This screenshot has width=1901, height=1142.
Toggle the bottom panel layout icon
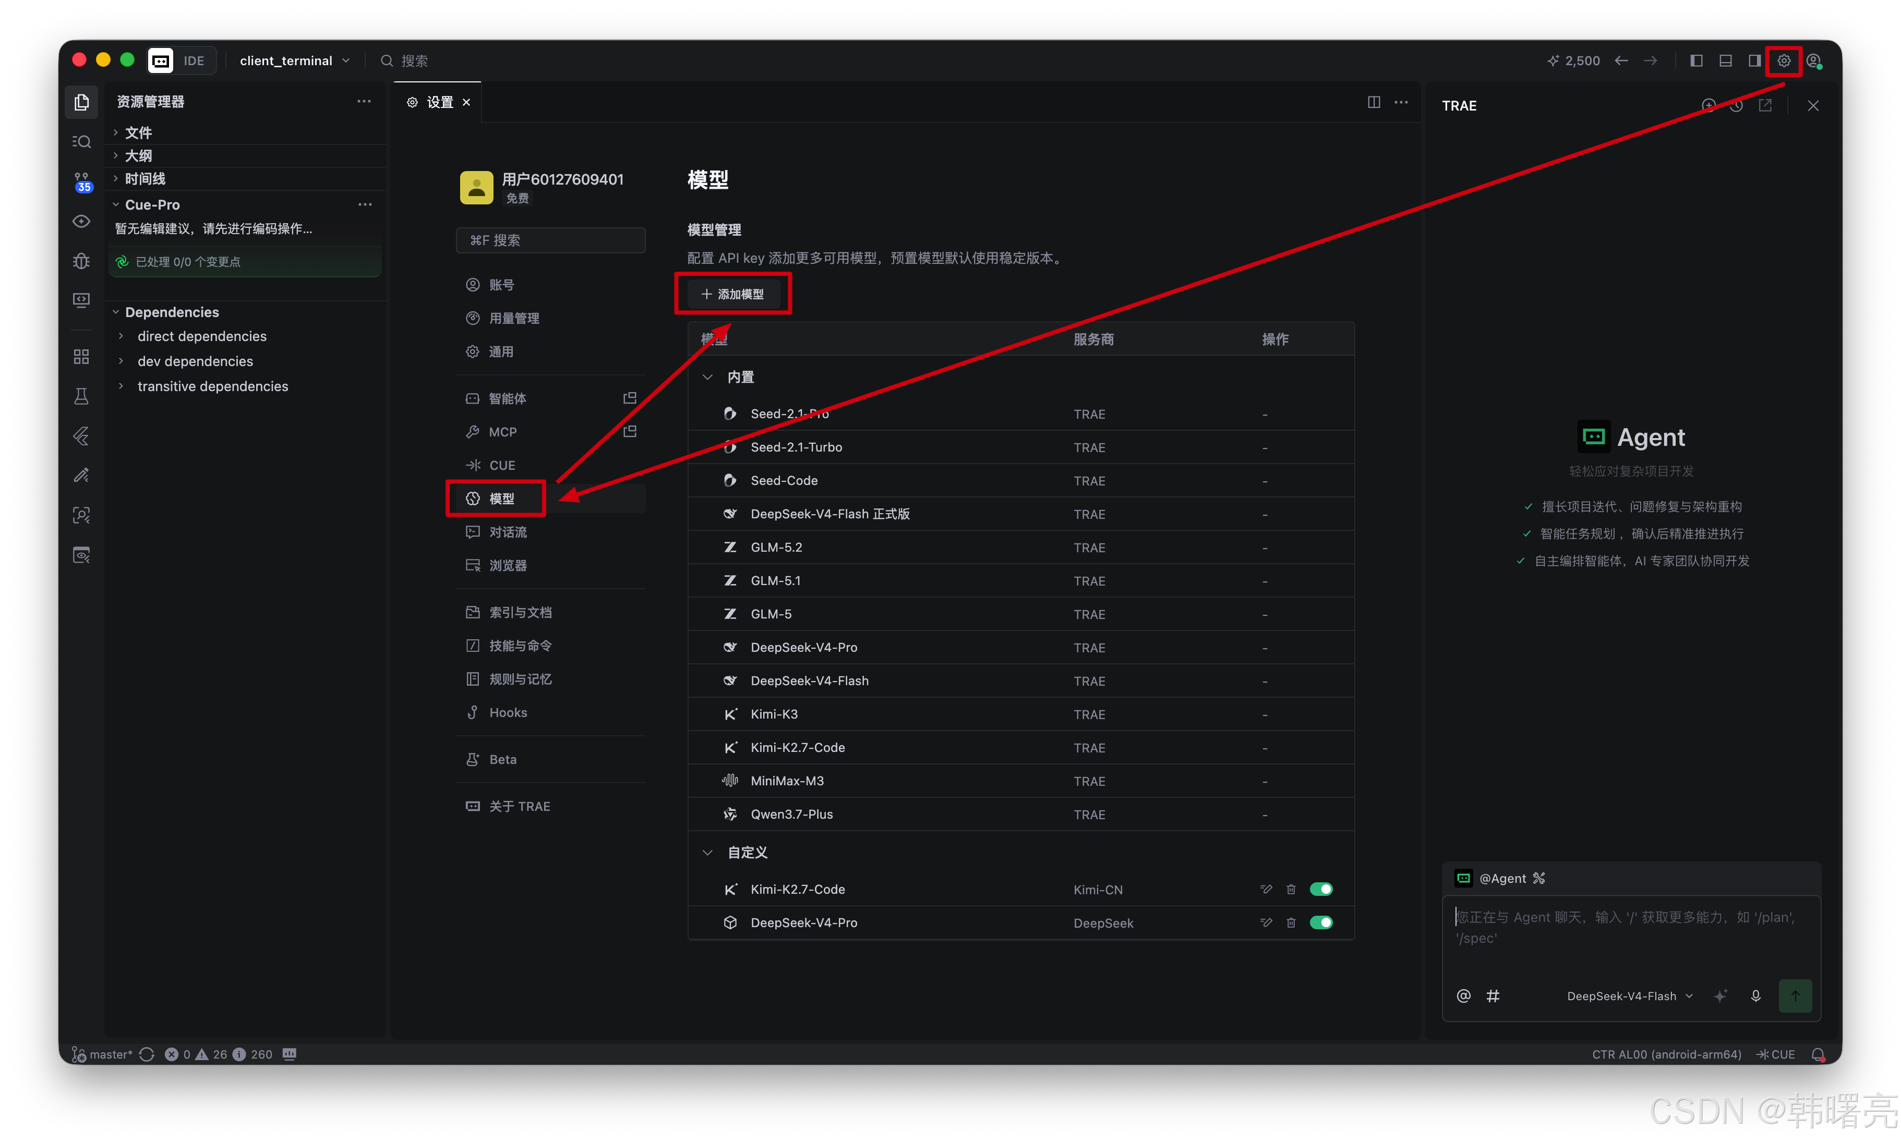1725,61
